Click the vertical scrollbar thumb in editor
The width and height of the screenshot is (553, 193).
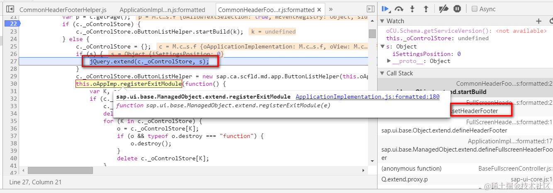[x=372, y=34]
